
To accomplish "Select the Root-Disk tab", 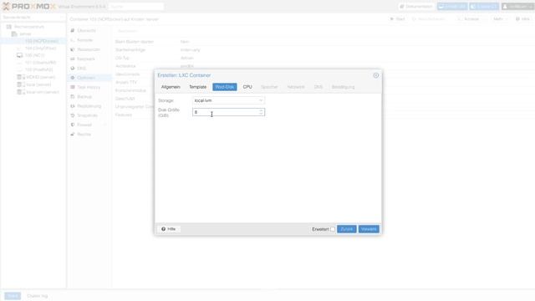I will 225,87.
